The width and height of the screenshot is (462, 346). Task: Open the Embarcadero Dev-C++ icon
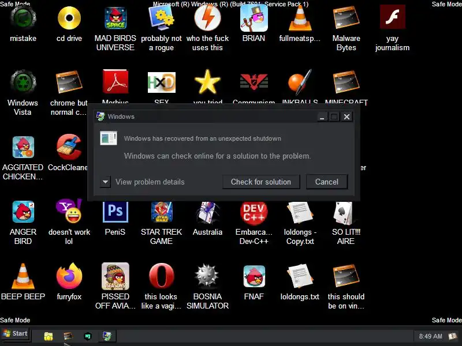coord(254,212)
